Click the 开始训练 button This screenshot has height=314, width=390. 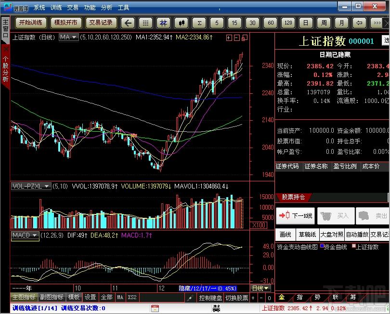click(31, 23)
